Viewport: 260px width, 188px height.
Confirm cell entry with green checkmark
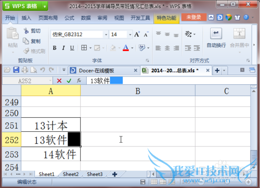pyautogui.click(x=69, y=81)
